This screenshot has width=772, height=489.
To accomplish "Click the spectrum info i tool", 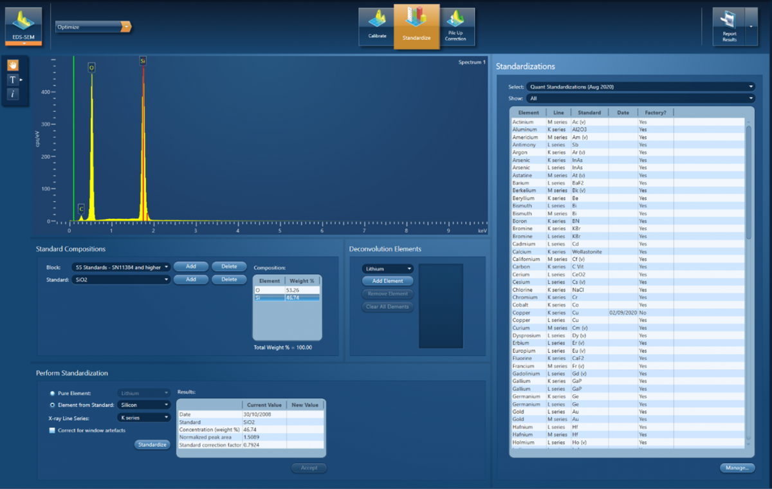I will 13,95.
